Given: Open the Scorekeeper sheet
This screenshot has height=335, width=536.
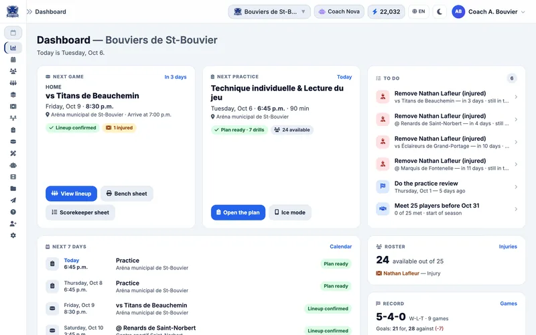Looking at the screenshot, I should point(80,212).
